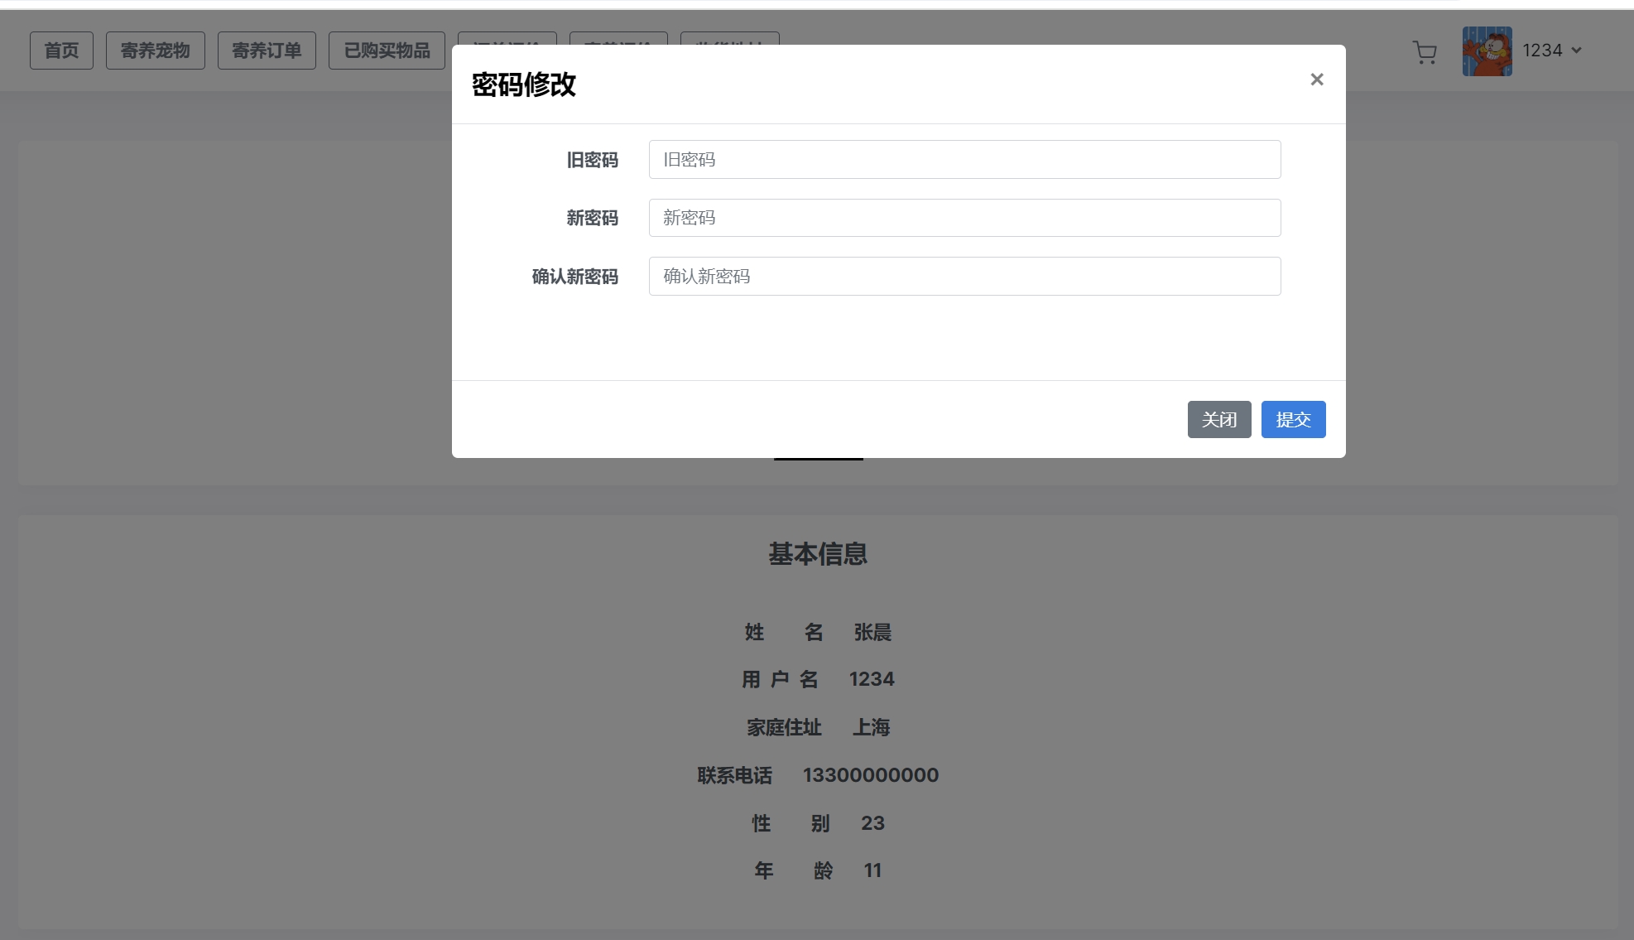1634x940 pixels.
Task: Focus the 旧密码 input field
Action: pos(964,160)
